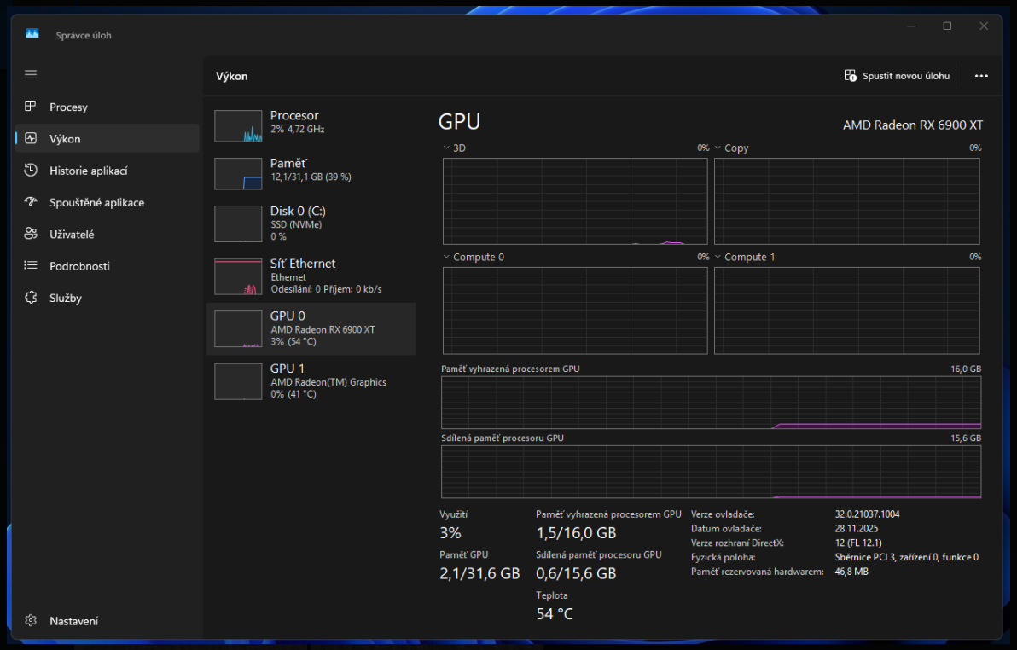
Task: Select the GPU 0 entry graph
Action: click(x=238, y=329)
